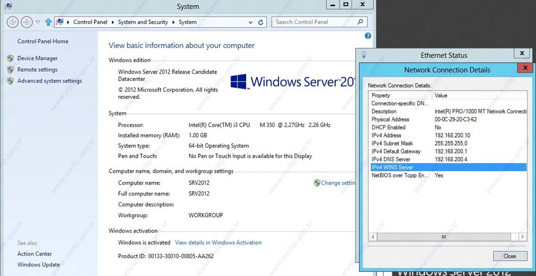Click the 00-0C-29-20-C3-62 value

point(455,119)
